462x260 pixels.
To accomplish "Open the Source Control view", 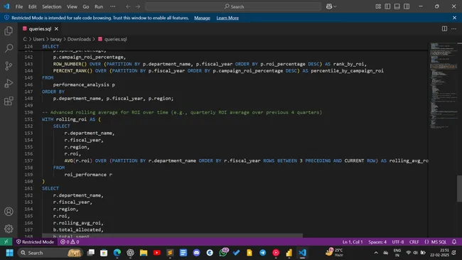I will tap(9, 66).
